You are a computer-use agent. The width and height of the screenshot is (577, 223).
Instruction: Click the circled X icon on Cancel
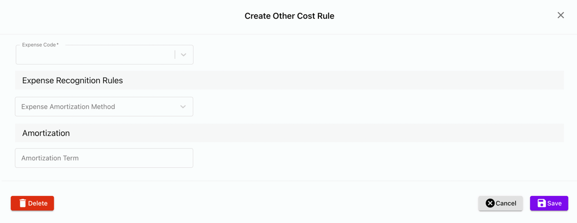(x=490, y=203)
